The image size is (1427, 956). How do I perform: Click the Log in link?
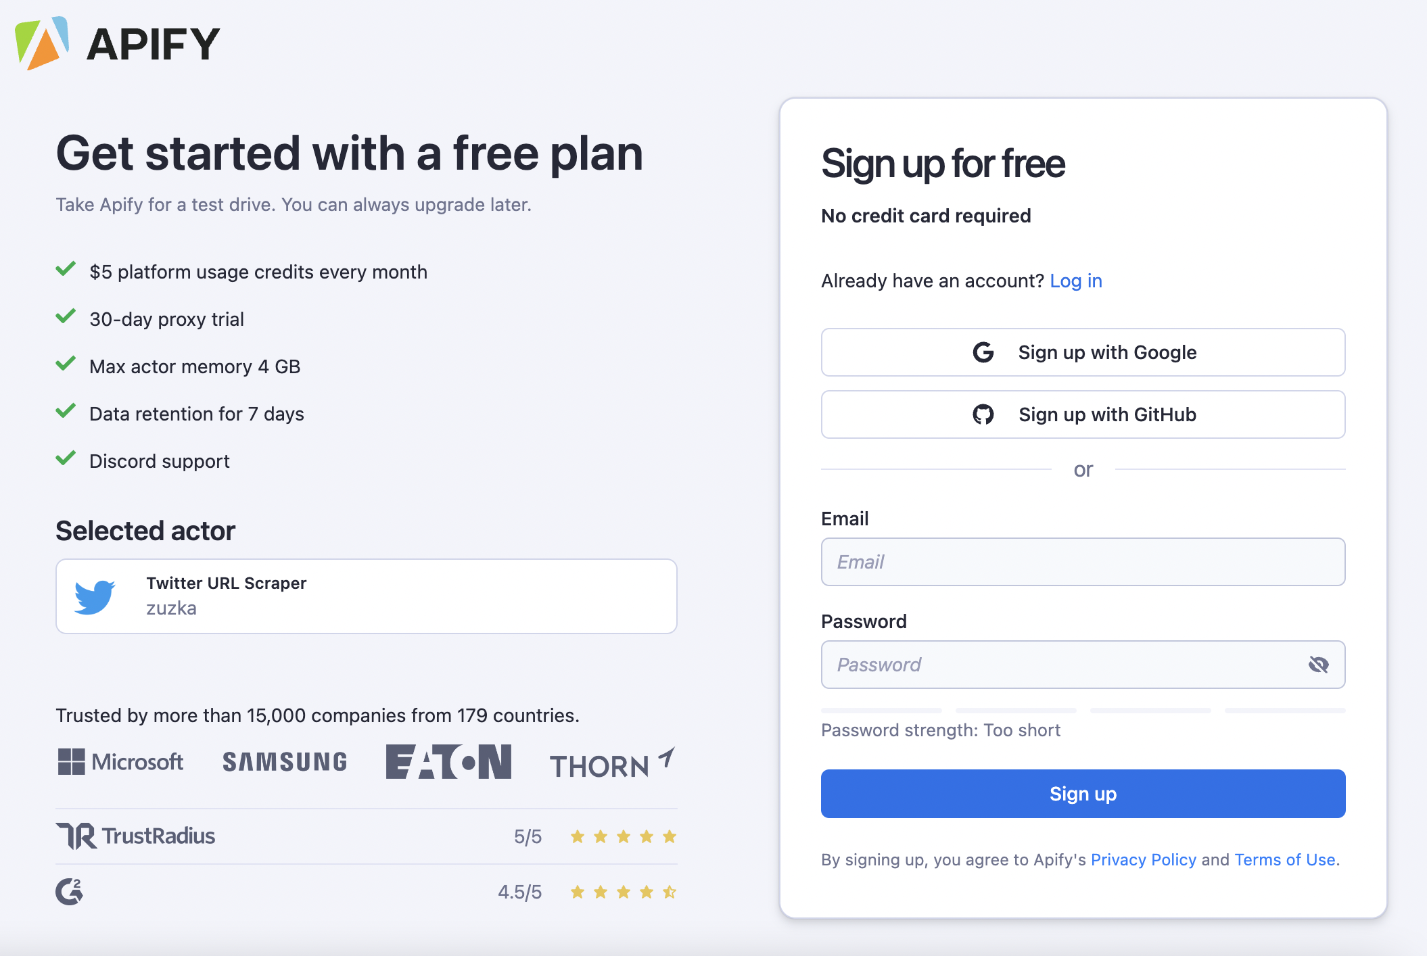point(1076,281)
